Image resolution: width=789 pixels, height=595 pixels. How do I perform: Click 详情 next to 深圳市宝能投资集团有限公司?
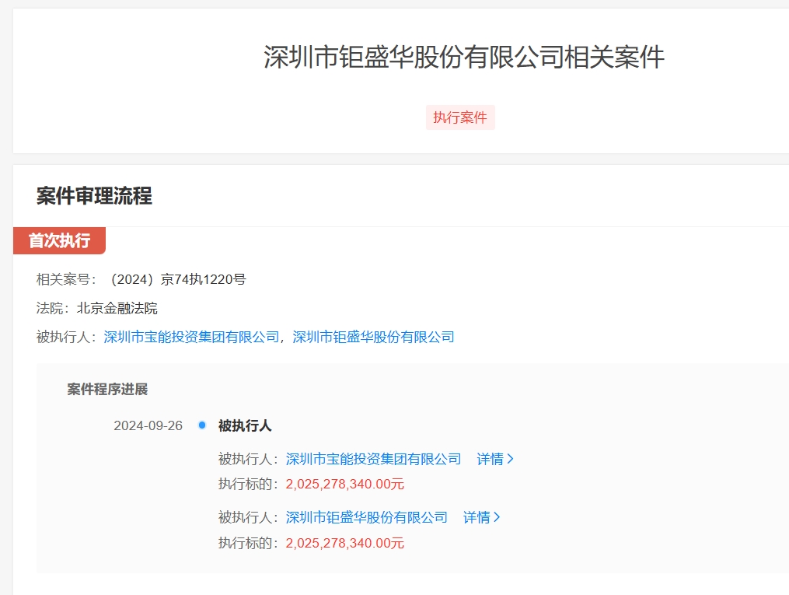(x=489, y=459)
